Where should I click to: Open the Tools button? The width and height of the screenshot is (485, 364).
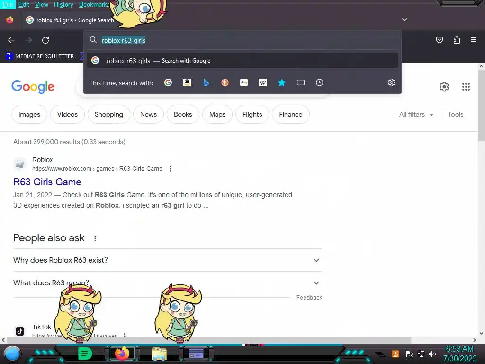[456, 115]
